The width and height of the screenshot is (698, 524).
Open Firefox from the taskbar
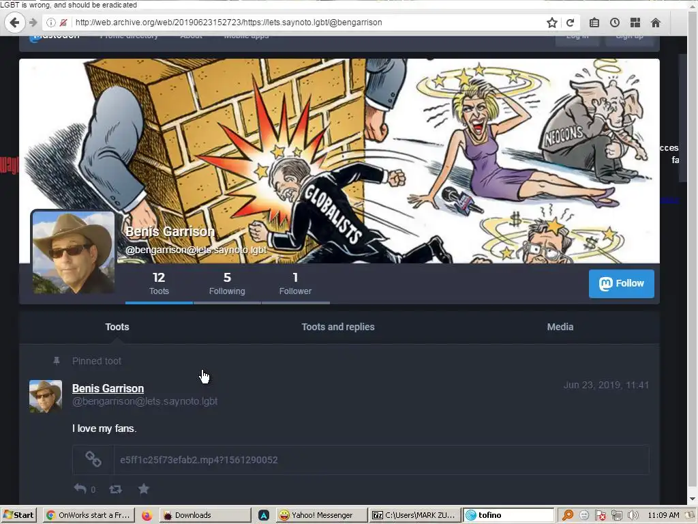(147, 515)
